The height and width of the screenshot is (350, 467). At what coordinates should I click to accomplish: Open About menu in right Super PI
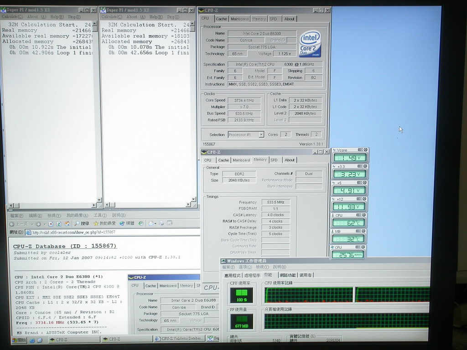(136, 17)
